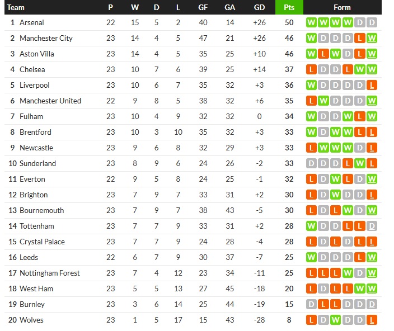Click the green W badge in Sunderland's form
This screenshot has width=394, height=331.
360,164
